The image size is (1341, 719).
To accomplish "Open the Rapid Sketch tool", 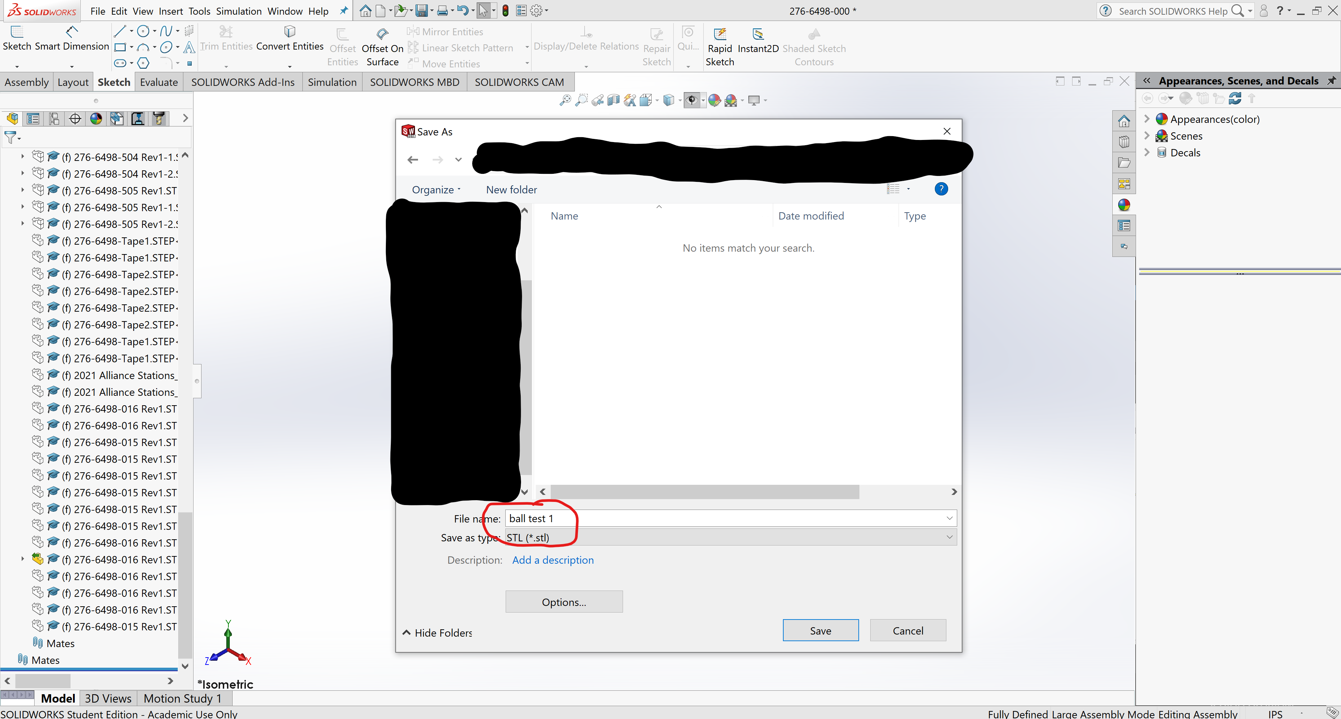I will 719,47.
